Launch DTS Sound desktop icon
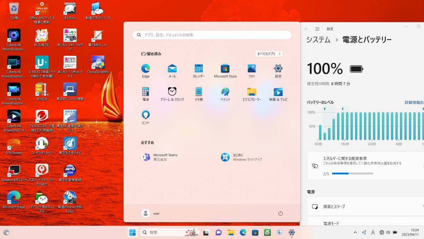This screenshot has height=239, width=424. click(x=13, y=146)
